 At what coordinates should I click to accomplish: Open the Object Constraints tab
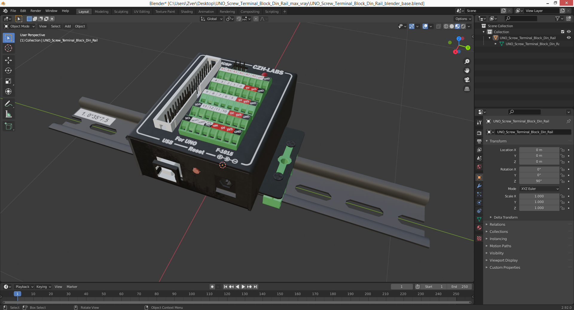coord(479,211)
